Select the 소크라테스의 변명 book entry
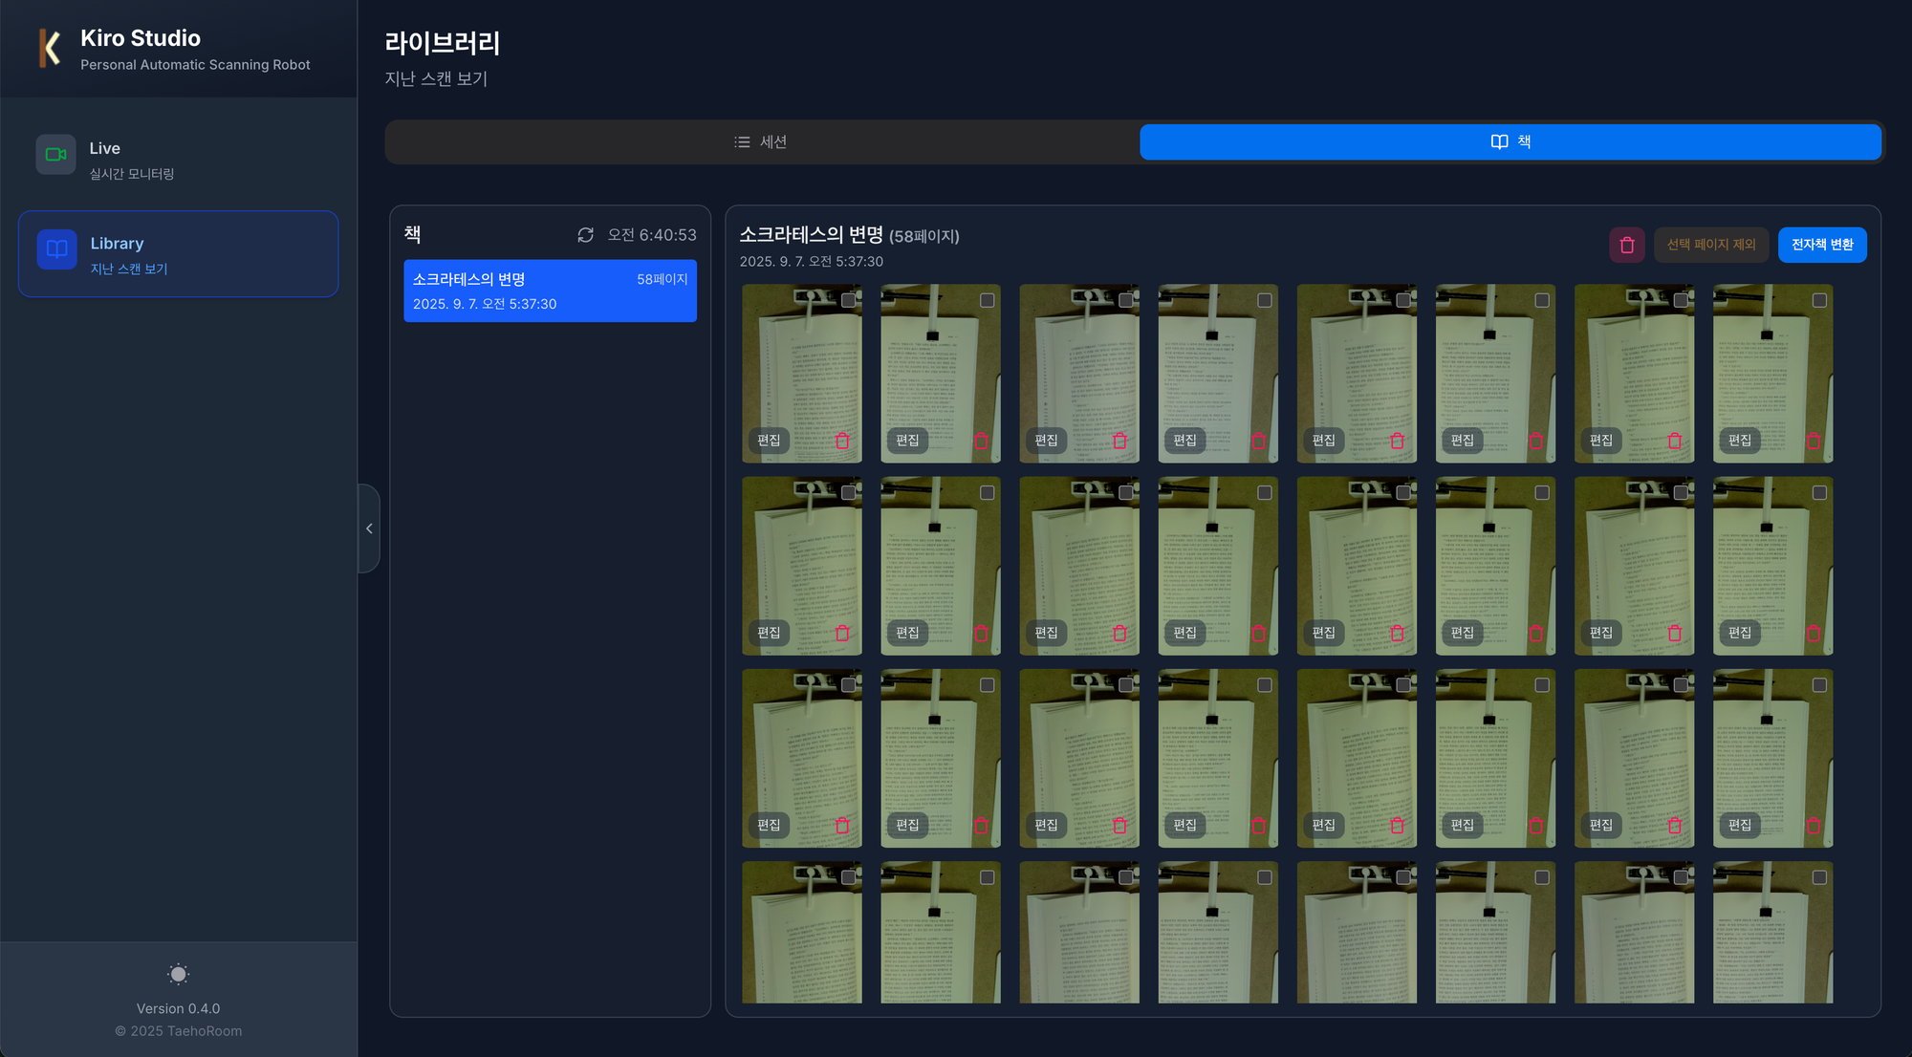Screen dimensions: 1912x1057 click(550, 291)
